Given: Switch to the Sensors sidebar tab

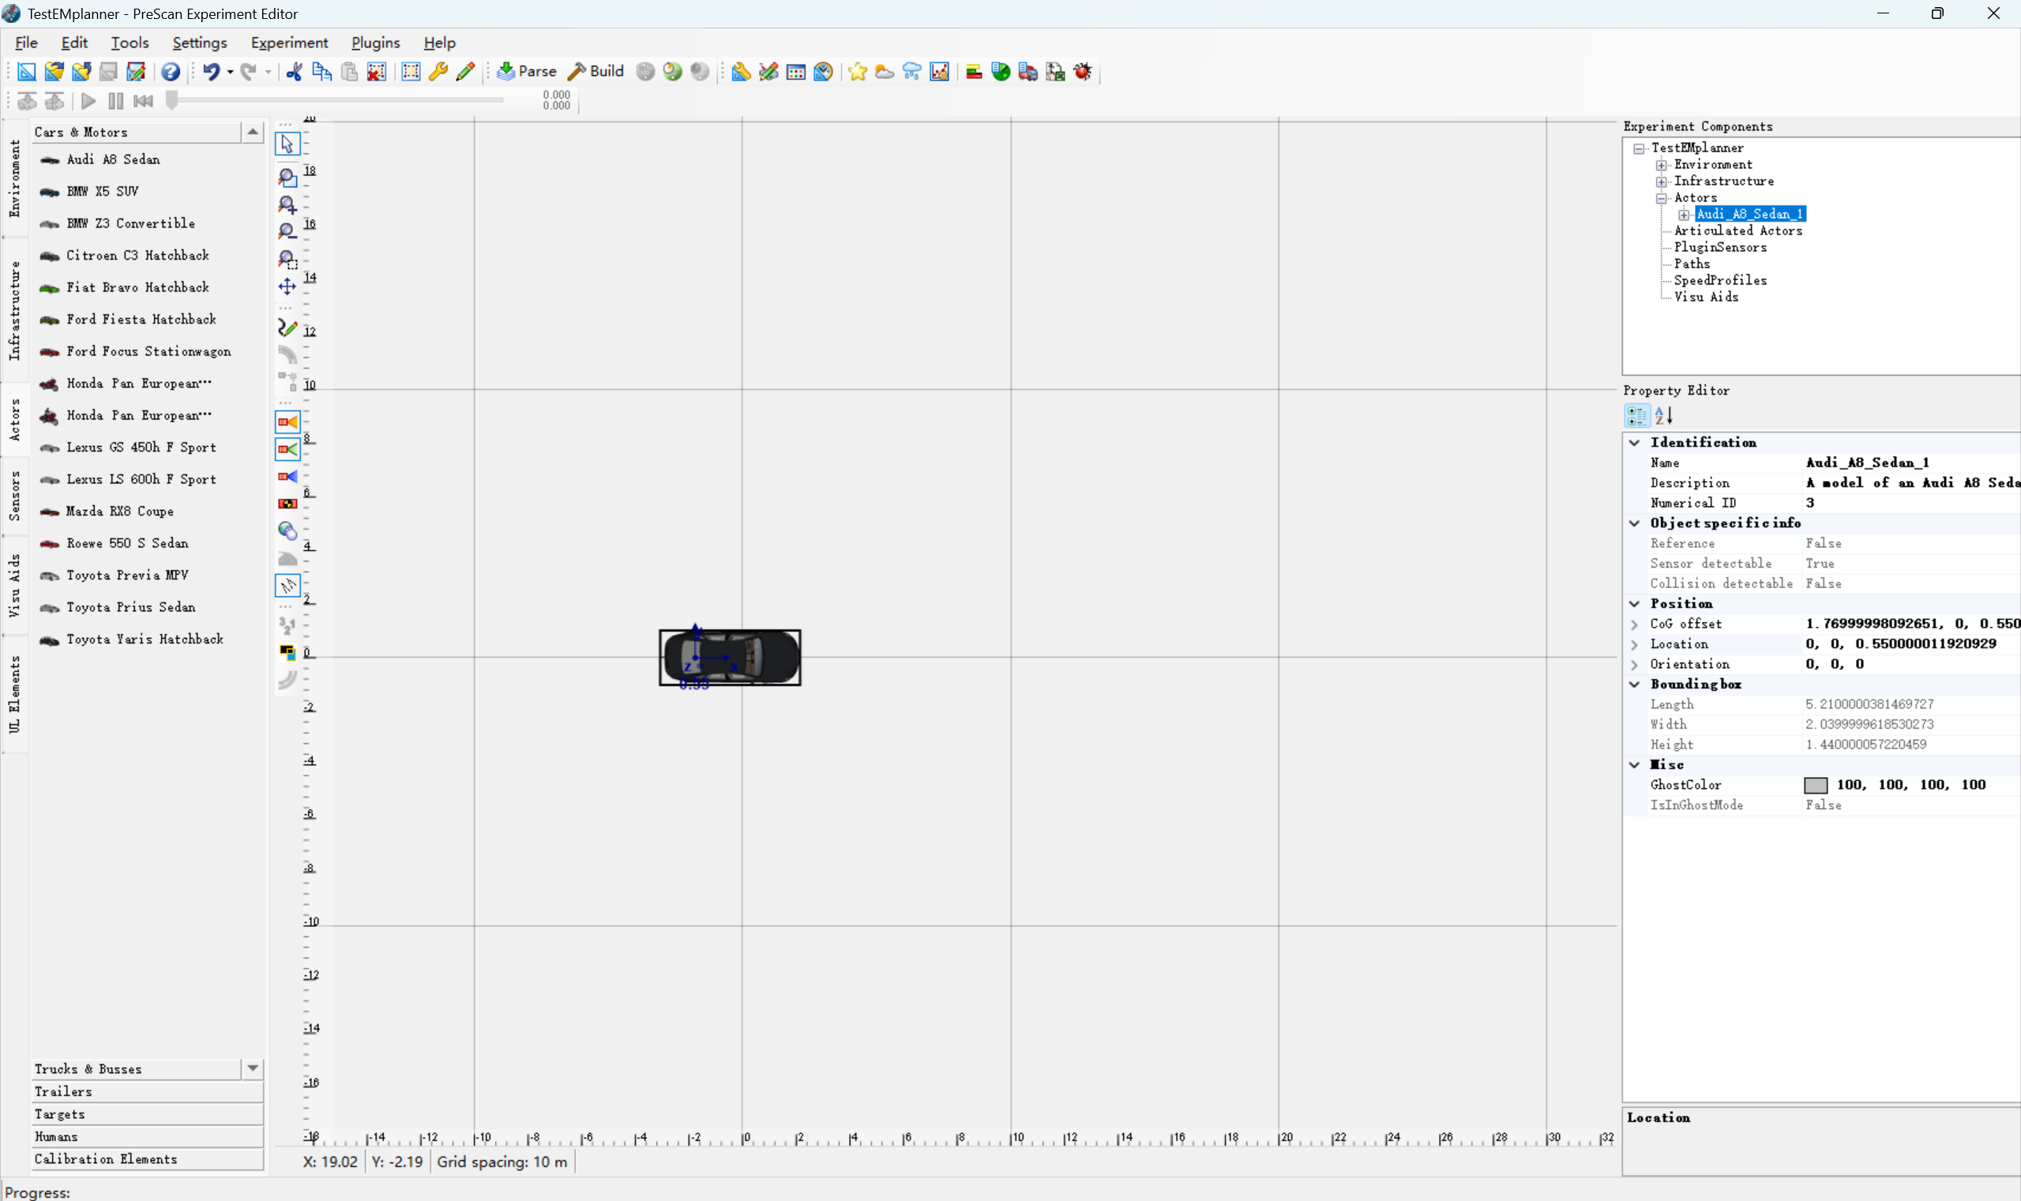Looking at the screenshot, I should [x=14, y=495].
